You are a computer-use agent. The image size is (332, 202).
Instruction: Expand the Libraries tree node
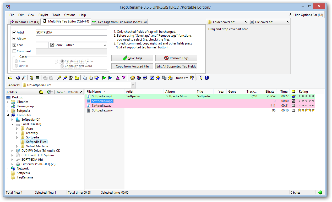coord(8,102)
